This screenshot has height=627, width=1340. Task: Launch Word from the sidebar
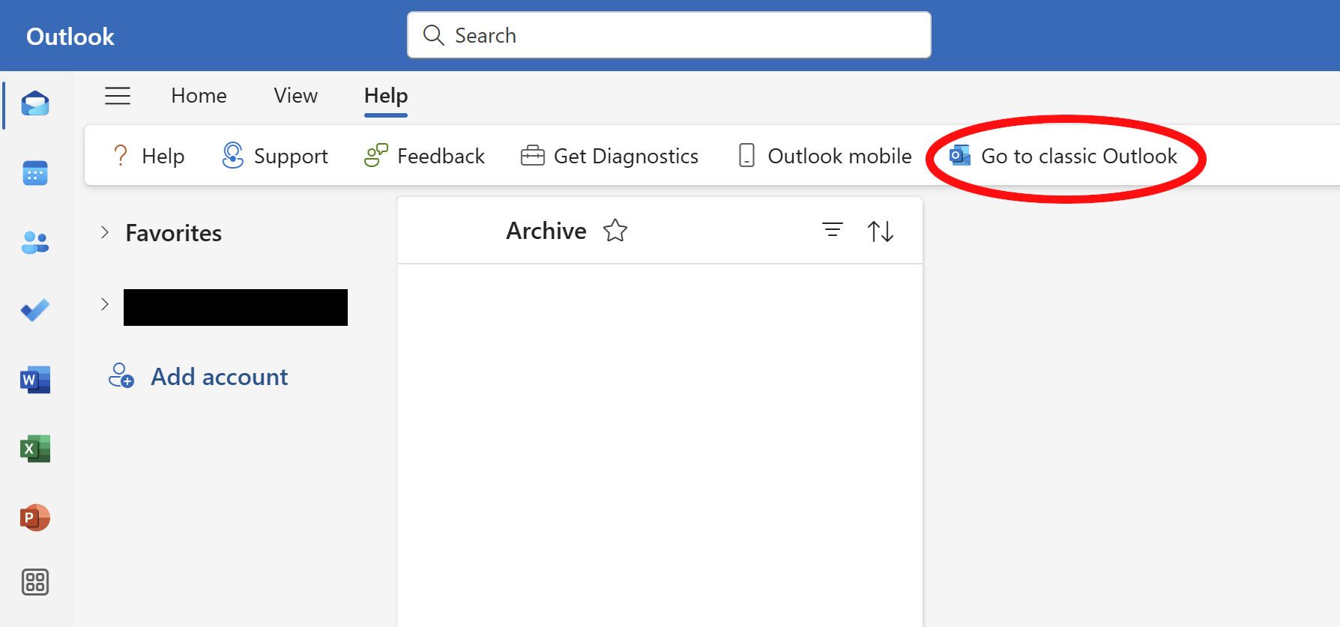35,380
